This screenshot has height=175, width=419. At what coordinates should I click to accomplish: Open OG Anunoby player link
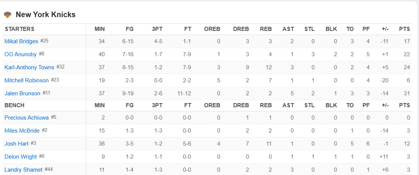click(20, 54)
